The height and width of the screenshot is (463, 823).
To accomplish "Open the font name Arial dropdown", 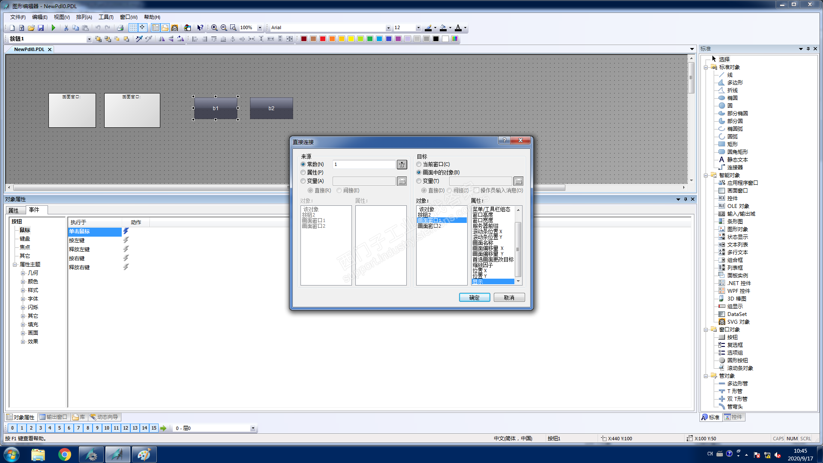I will 388,28.
